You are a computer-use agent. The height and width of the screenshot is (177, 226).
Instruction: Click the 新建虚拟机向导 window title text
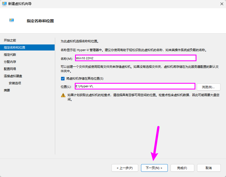point(20,4)
